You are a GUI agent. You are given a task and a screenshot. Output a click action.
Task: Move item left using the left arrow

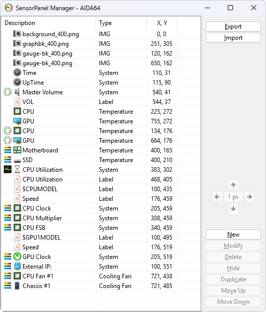pos(217,197)
